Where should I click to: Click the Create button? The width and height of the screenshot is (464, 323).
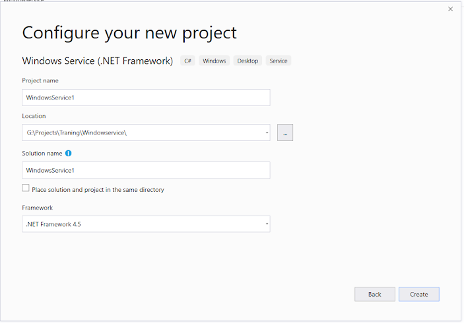(x=418, y=294)
